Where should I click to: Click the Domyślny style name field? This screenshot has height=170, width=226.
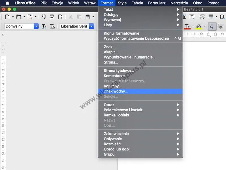(x=19, y=26)
